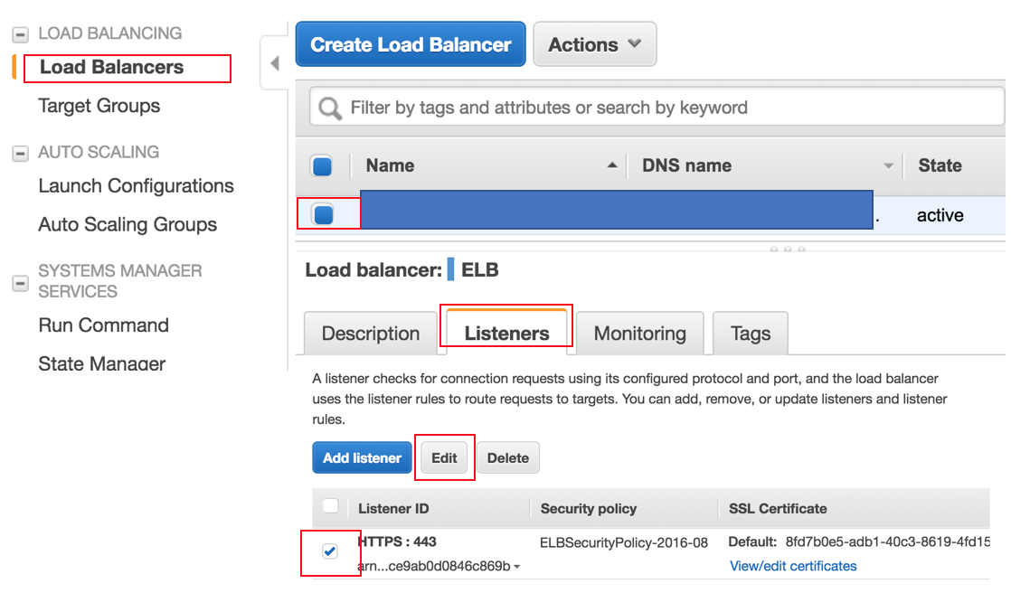Open the DNS name column dropdown arrow
Screen dimensions: 1011x593
pos(888,166)
